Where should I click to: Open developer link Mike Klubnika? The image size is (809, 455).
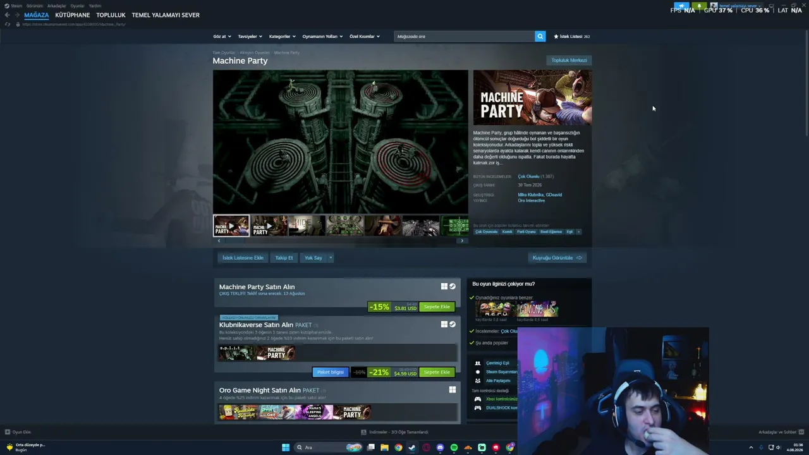530,195
